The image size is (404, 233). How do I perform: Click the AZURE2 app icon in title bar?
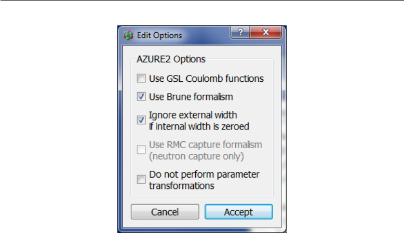pyautogui.click(x=128, y=35)
